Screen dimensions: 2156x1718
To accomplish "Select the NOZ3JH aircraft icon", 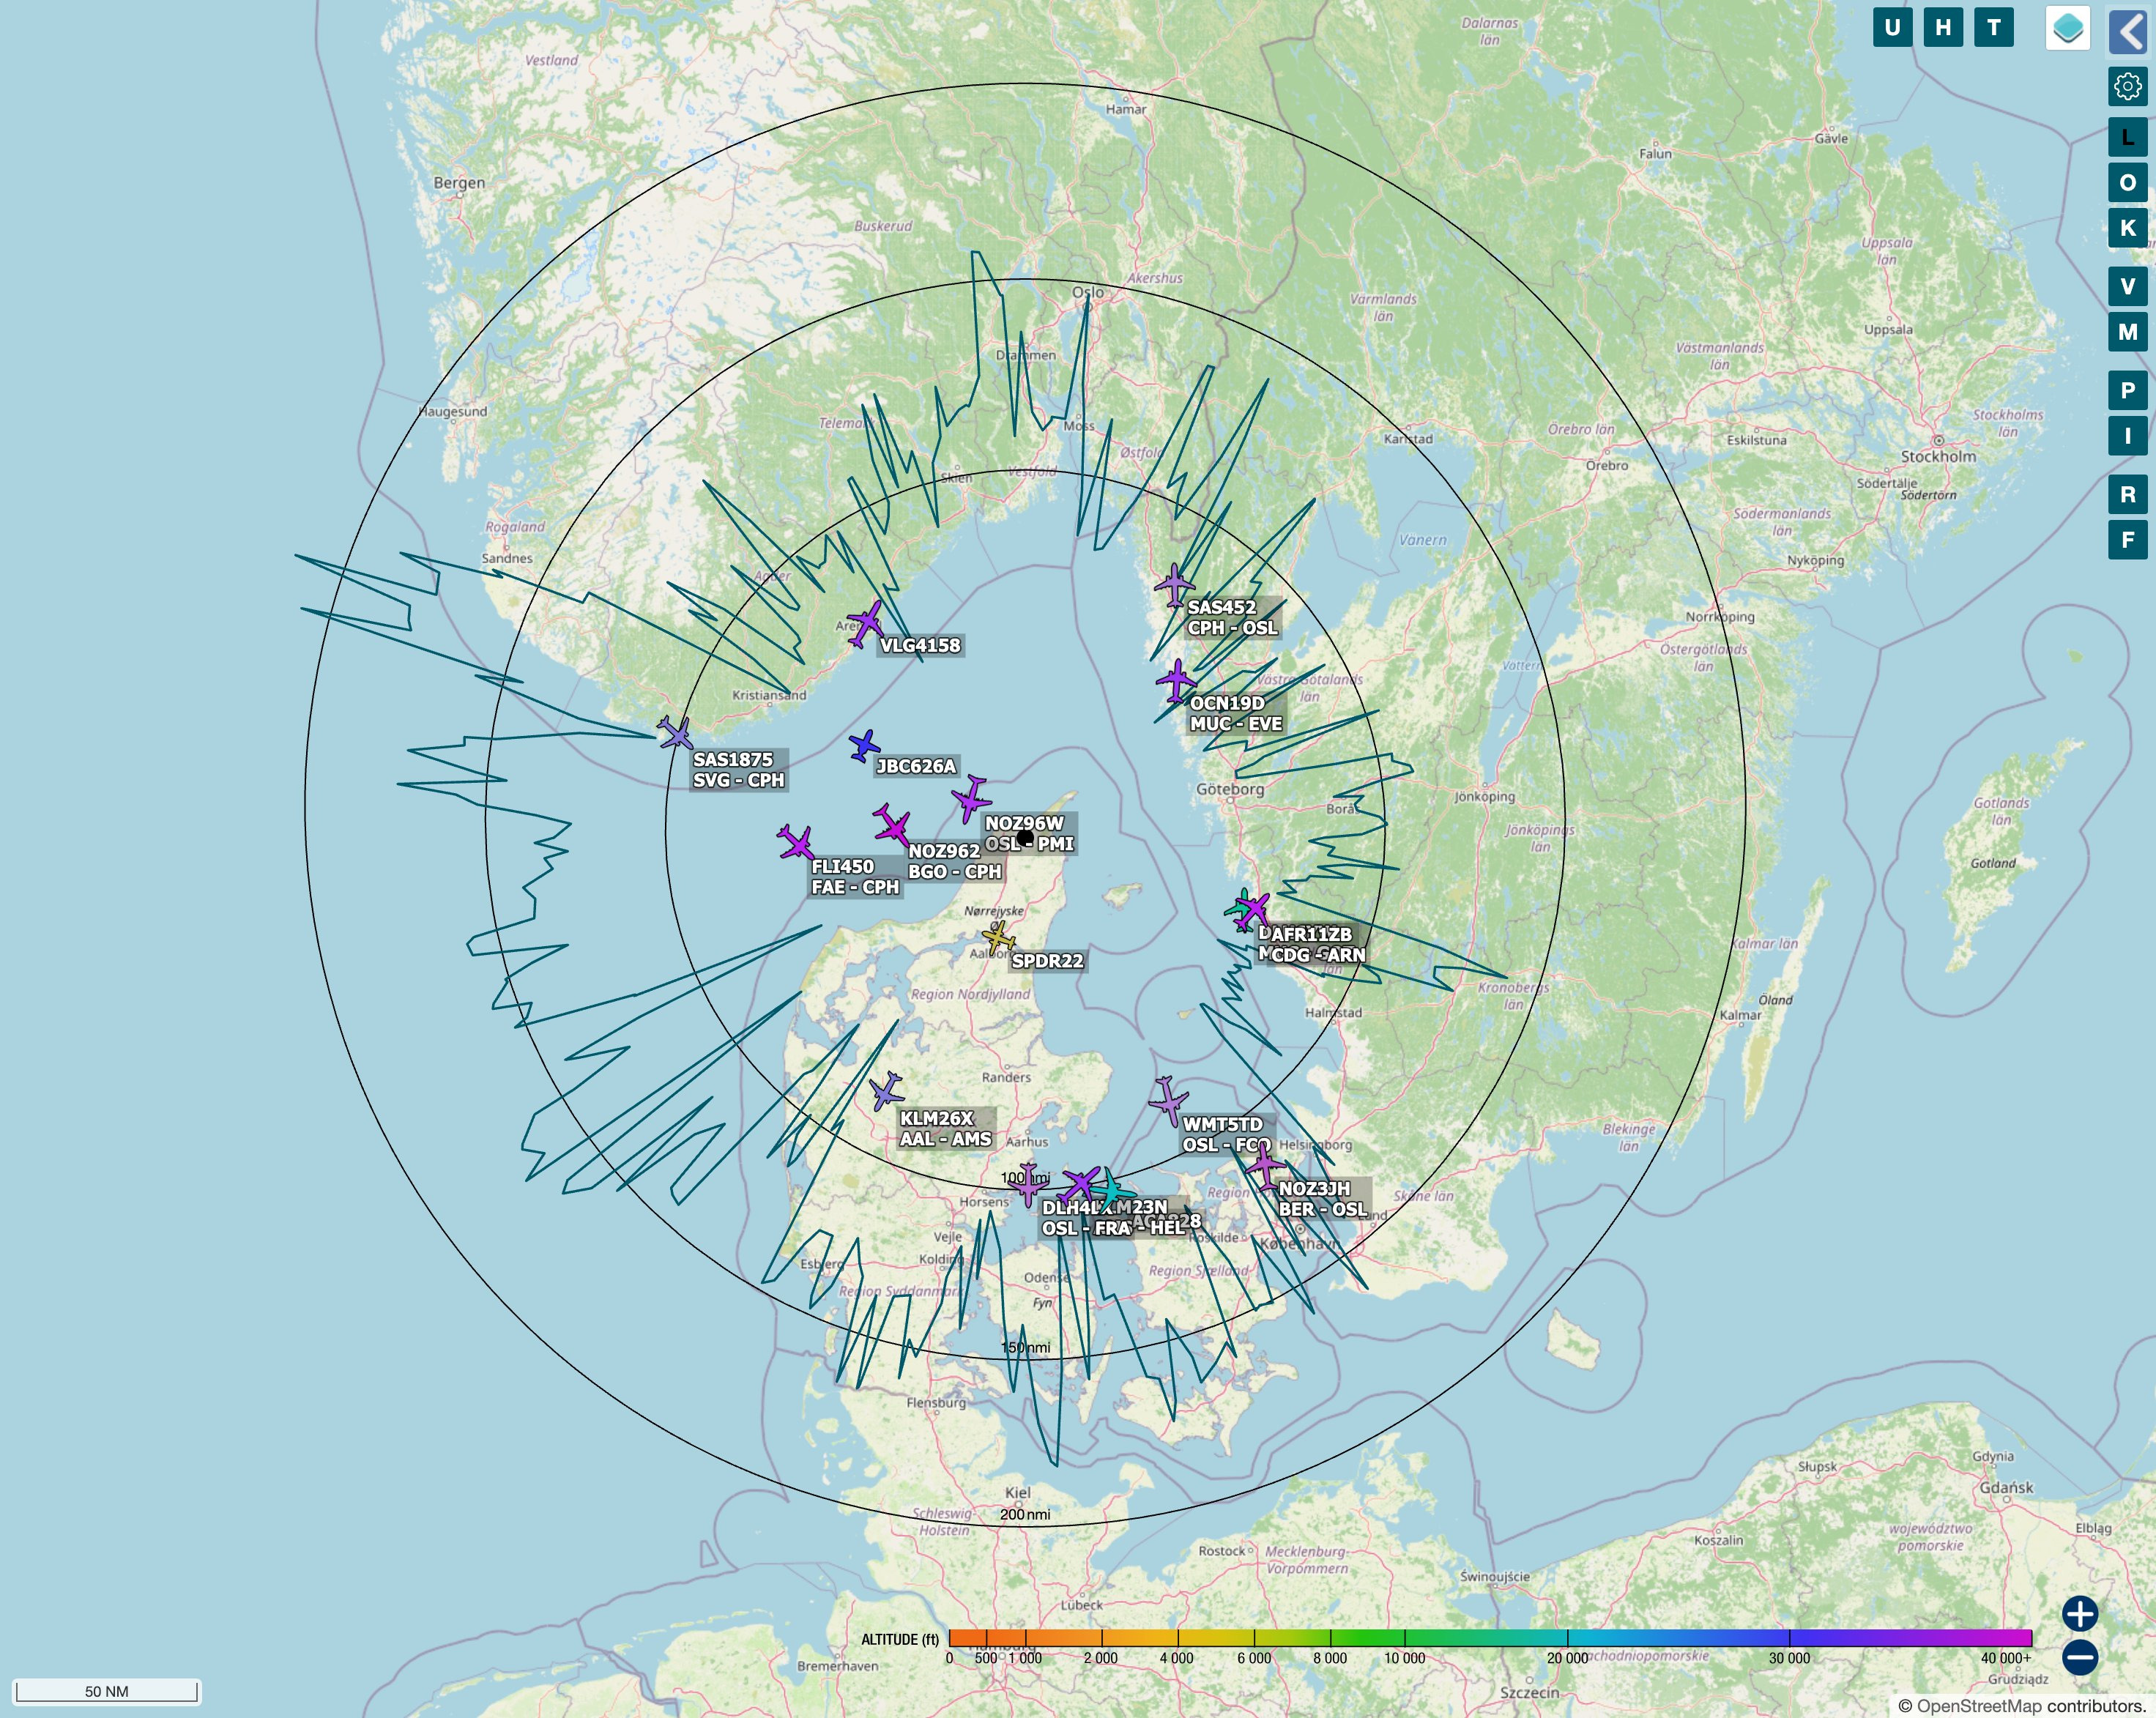I will point(1265,1166).
